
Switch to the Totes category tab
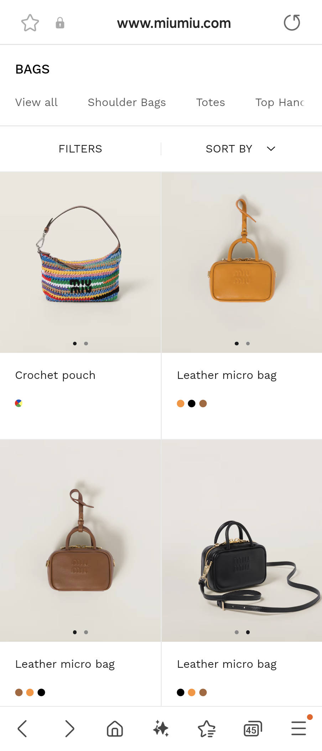211,102
